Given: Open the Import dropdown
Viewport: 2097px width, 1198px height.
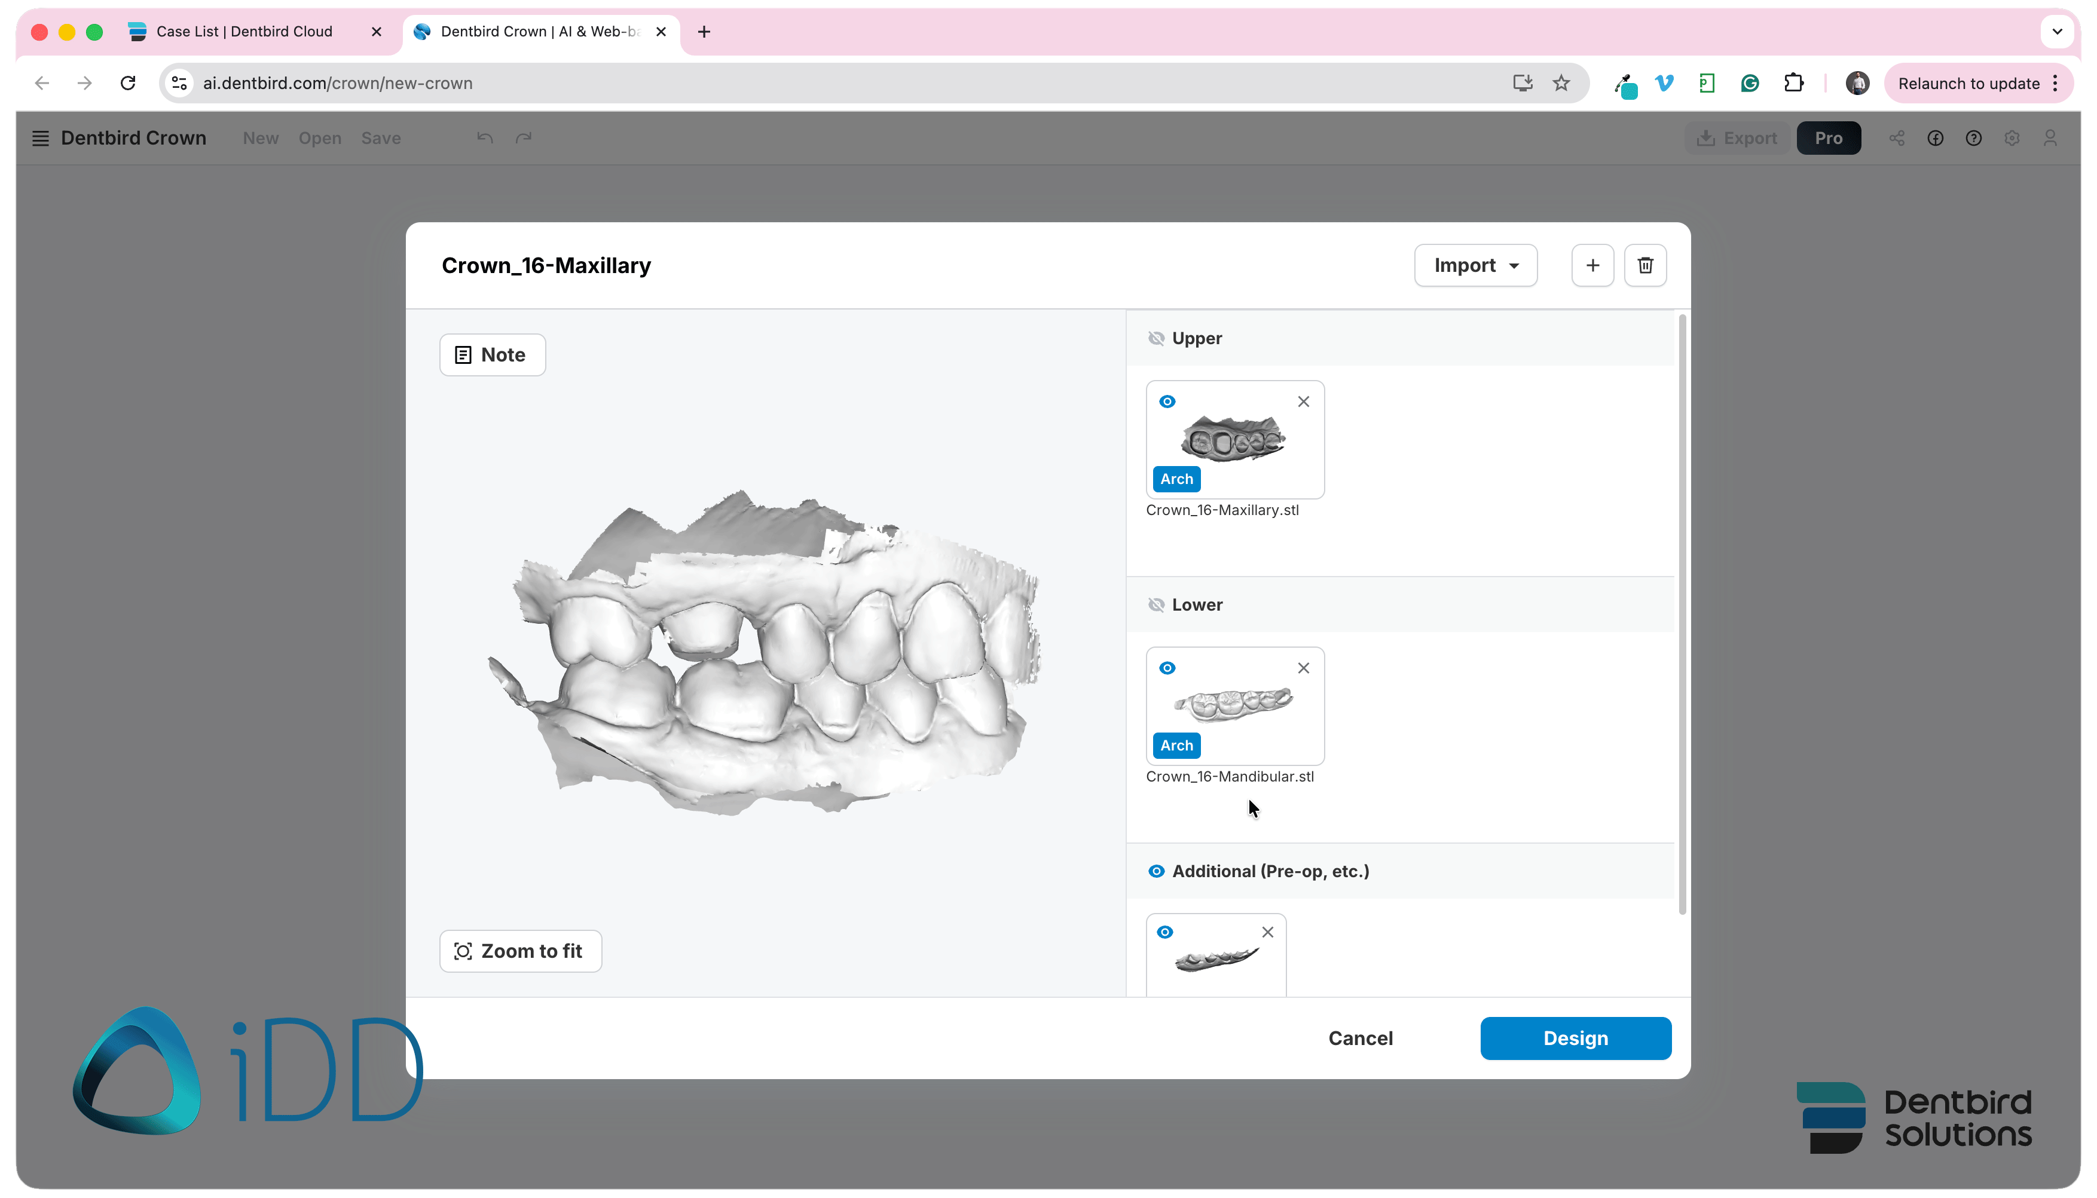Looking at the screenshot, I should coord(1476,265).
